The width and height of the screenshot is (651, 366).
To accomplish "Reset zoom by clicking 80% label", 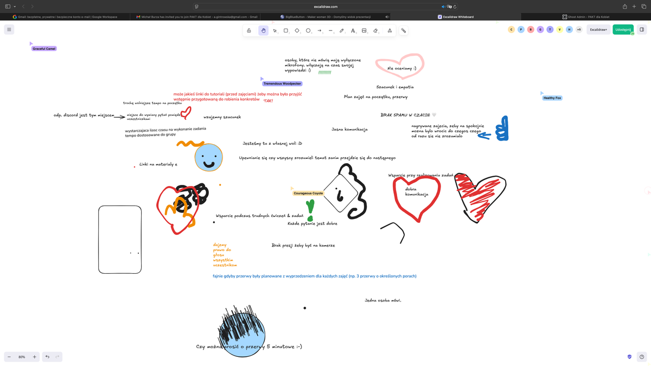I will (22, 357).
